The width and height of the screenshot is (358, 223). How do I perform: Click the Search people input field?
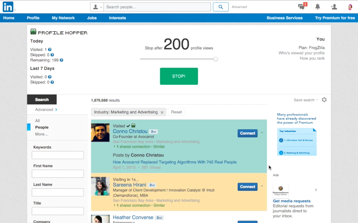(x=157, y=7)
